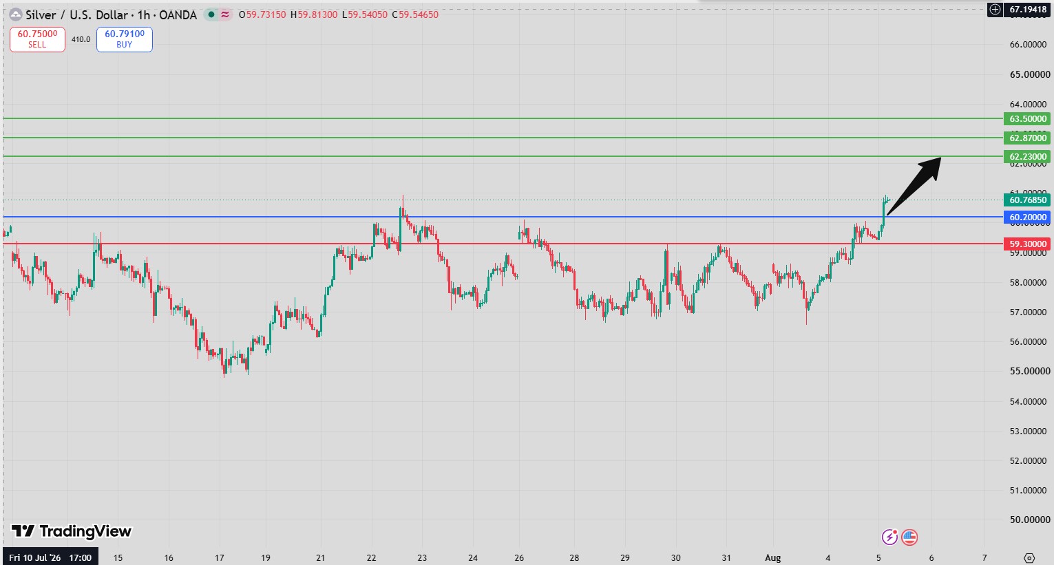The width and height of the screenshot is (1054, 565).
Task: Click the Fri 10 Jul '26 17:00 time label
Action: [50, 557]
